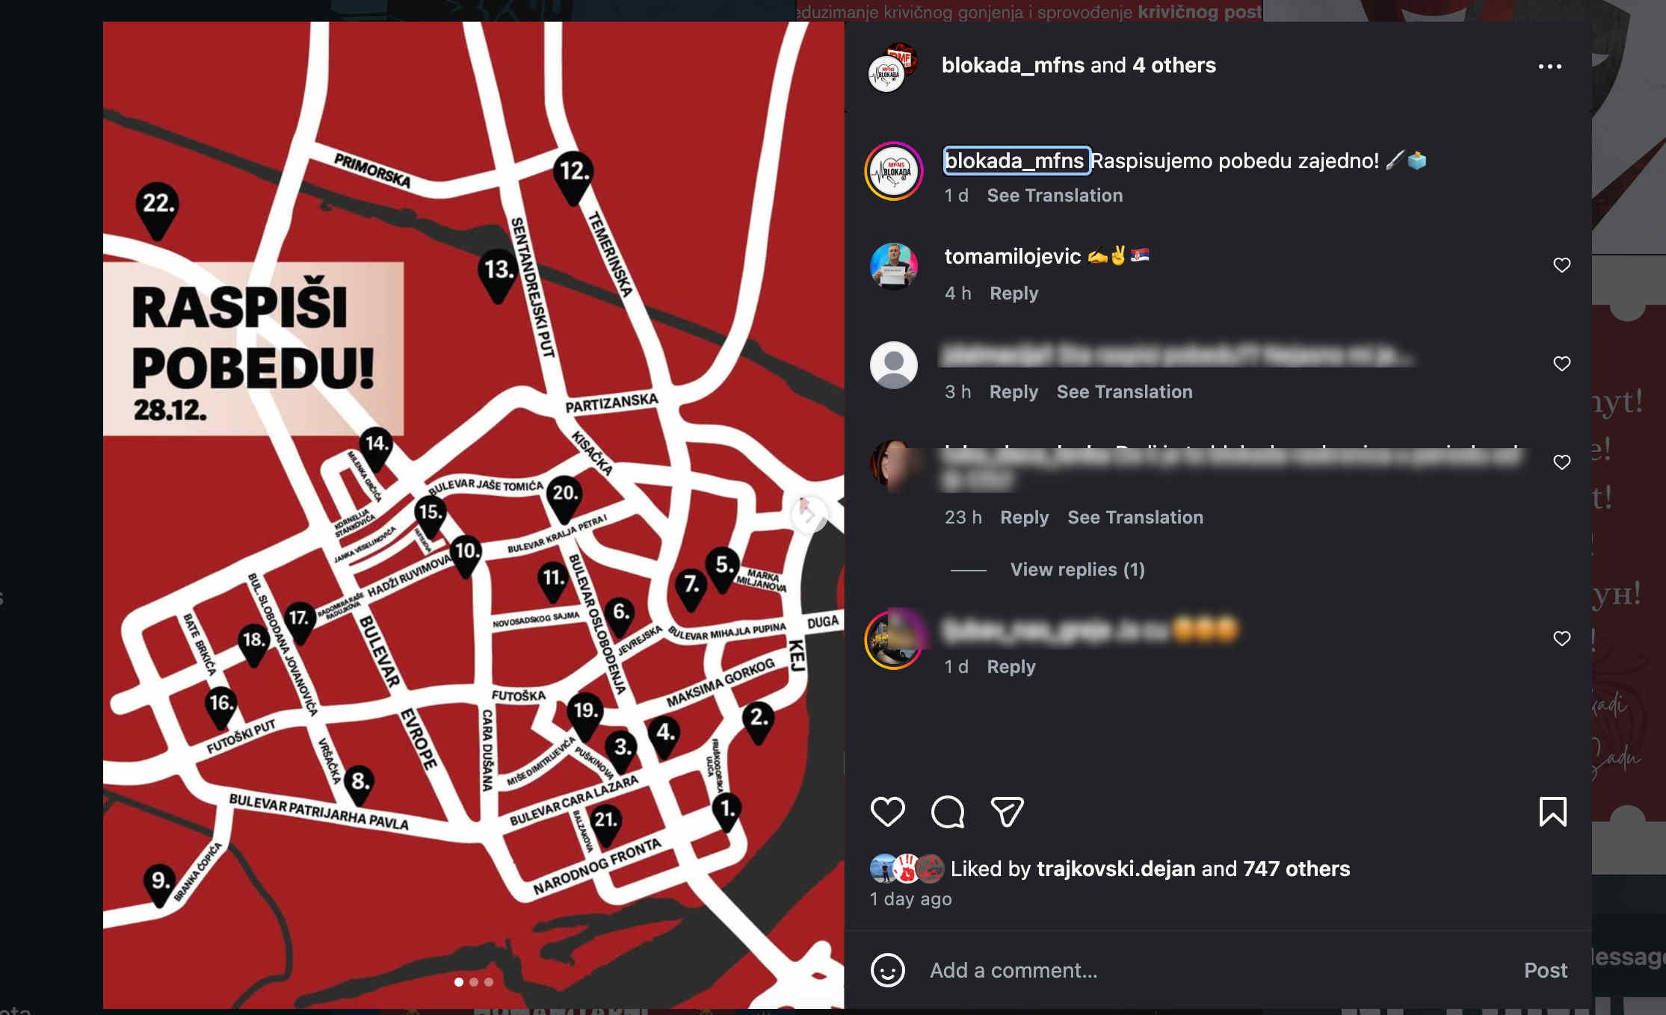Like the post with heart icon
Image resolution: width=1666 pixels, height=1015 pixels.
point(887,812)
